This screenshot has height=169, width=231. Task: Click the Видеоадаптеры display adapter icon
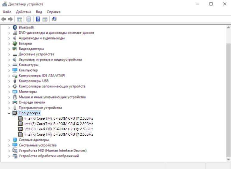pos(15,49)
